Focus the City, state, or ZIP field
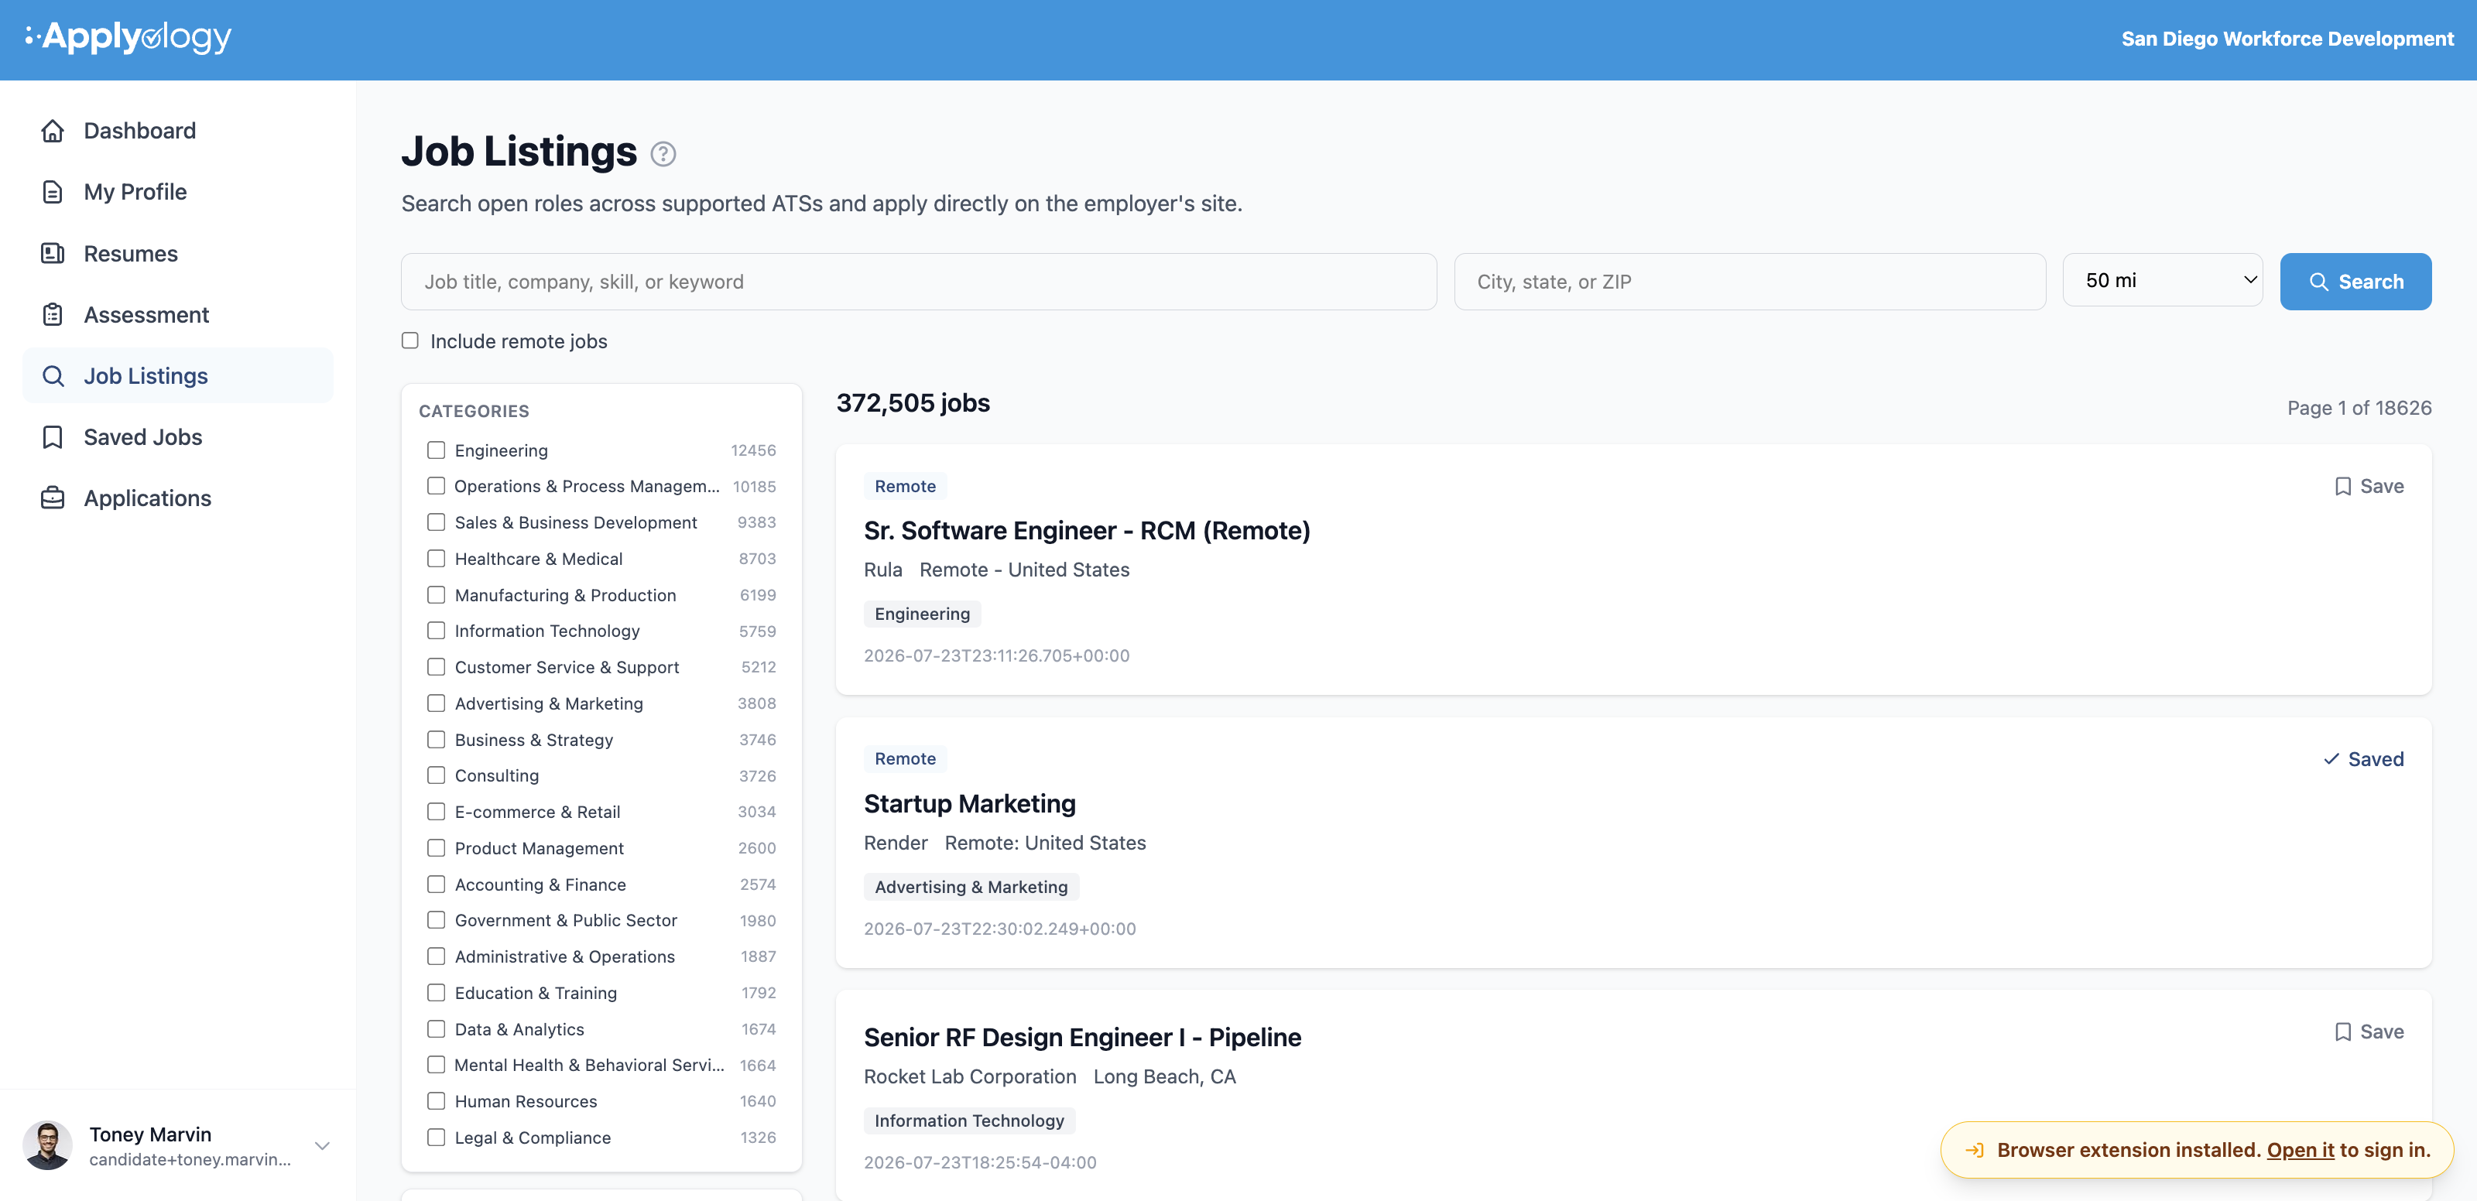Screen dimensions: 2477x1201 [1749, 282]
